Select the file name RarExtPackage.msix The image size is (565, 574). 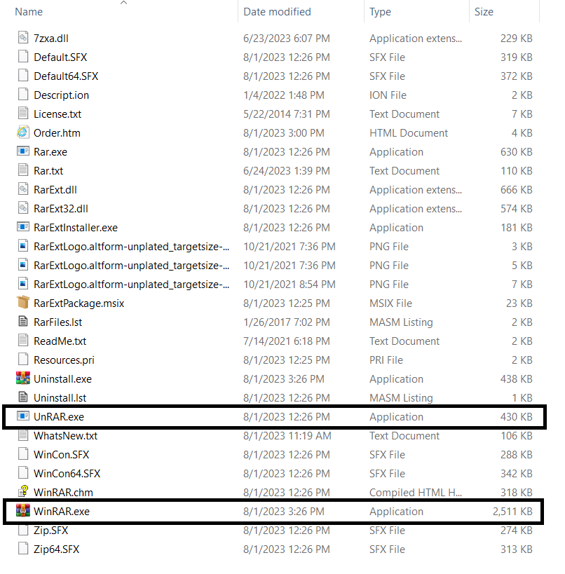tap(79, 303)
